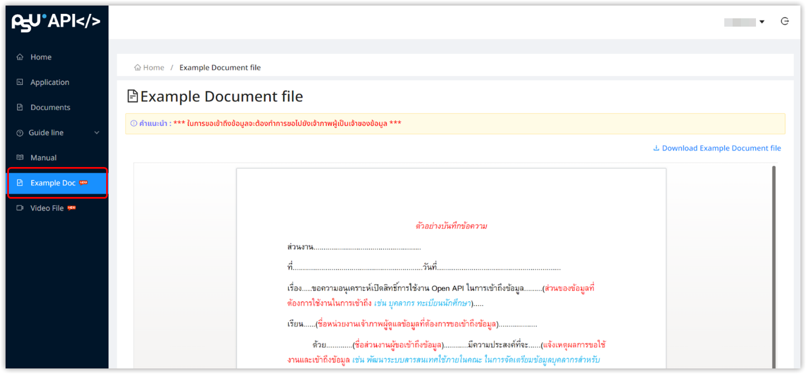Click the Application terminal icon in sidebar
Image resolution: width=806 pixels, height=374 pixels.
[x=20, y=82]
